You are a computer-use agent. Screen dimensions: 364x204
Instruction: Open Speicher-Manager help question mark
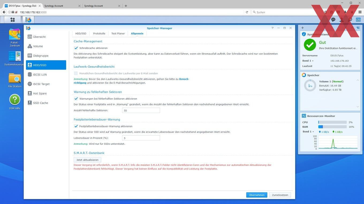pos(272,28)
